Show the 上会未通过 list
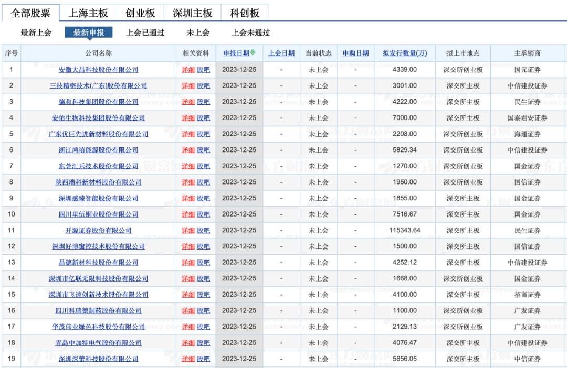The width and height of the screenshot is (567, 368). (x=250, y=33)
